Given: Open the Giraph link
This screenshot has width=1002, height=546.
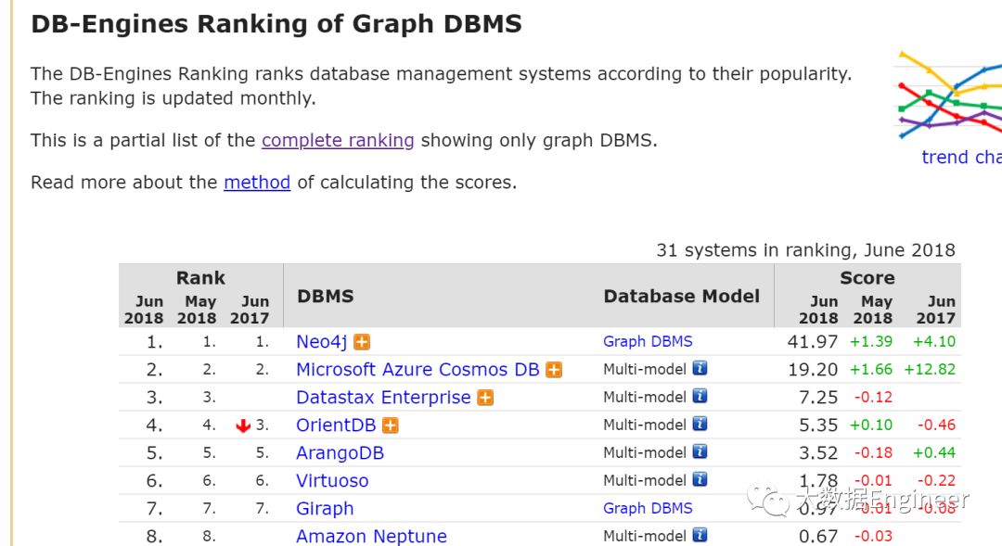Looking at the screenshot, I should 325,509.
